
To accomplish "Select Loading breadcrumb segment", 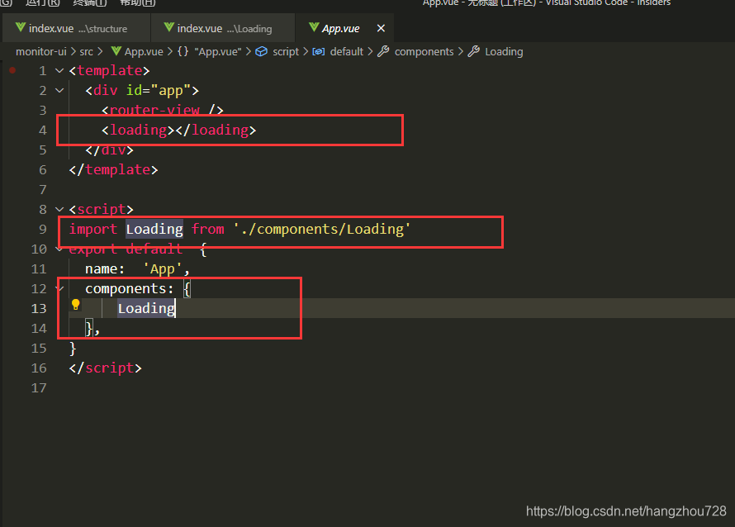I will pos(504,51).
